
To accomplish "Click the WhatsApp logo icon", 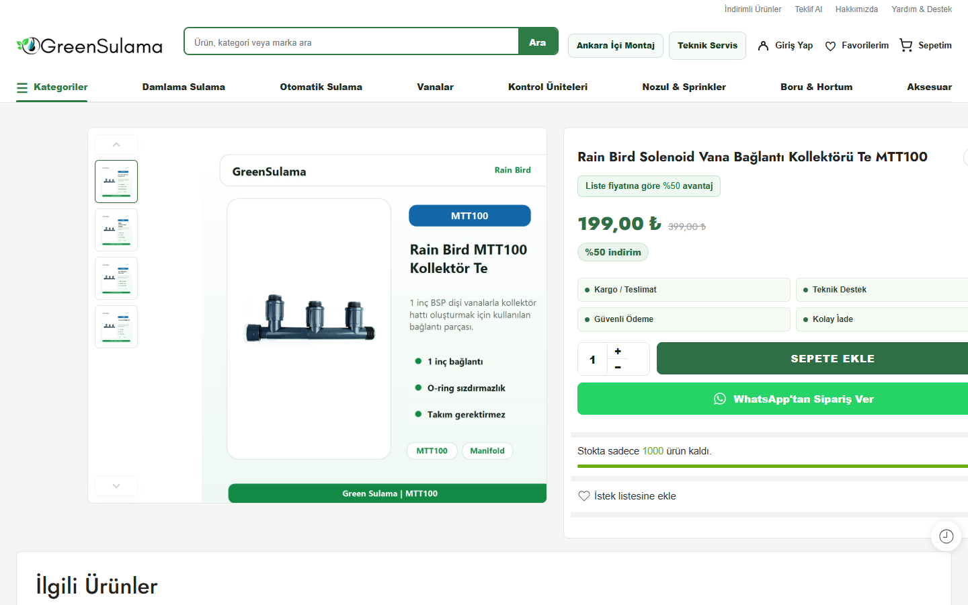I will pos(720,399).
